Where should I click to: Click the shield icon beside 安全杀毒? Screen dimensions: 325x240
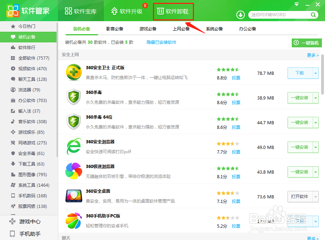coord(13,153)
